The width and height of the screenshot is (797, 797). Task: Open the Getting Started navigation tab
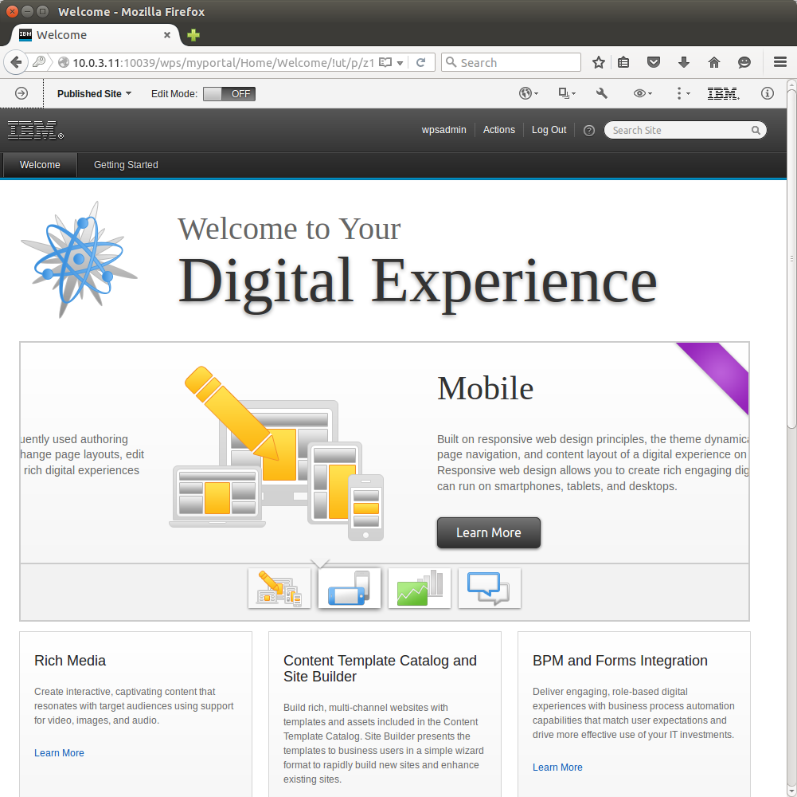[126, 165]
